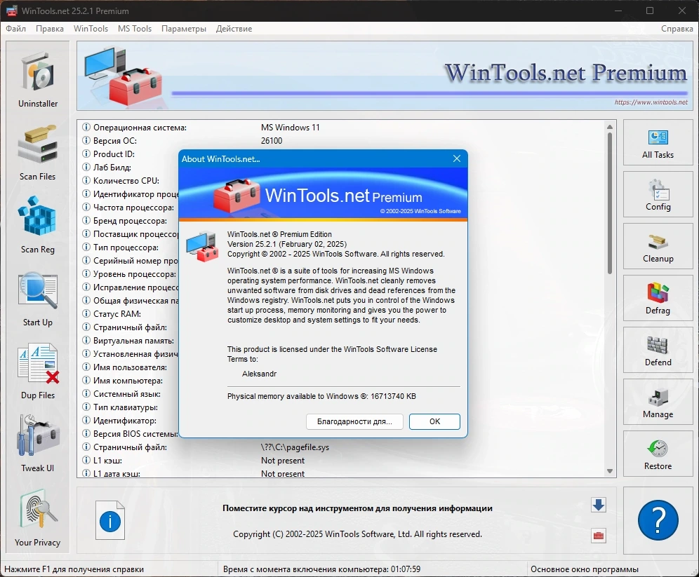The width and height of the screenshot is (699, 577).
Task: Open the Tweak UI tool
Action: point(38,444)
